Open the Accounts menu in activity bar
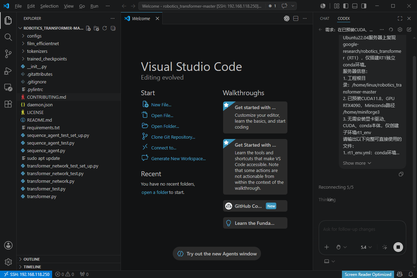Viewport: 417px width, 278px height. point(8,245)
